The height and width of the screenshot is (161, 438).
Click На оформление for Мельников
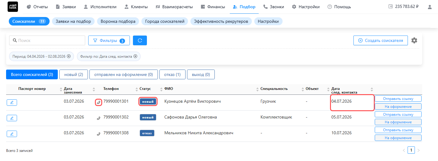398,138
